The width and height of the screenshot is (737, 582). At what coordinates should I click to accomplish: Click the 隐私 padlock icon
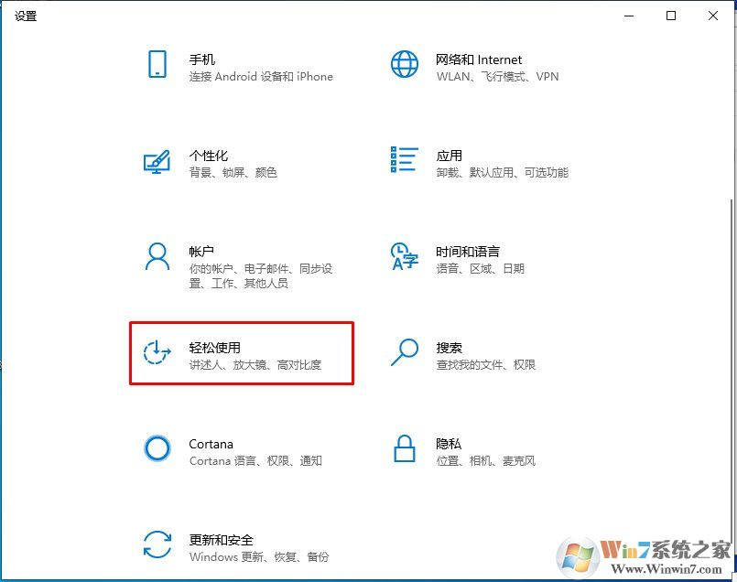[404, 448]
